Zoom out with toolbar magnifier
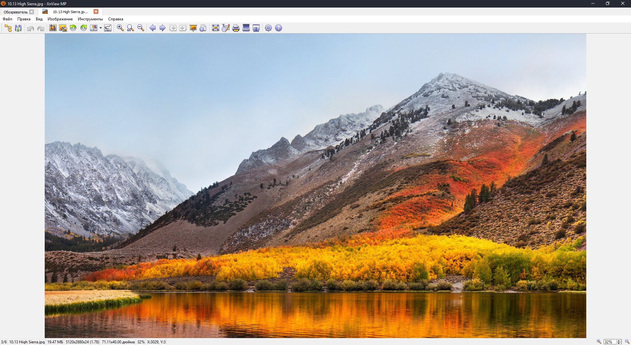Image resolution: width=631 pixels, height=345 pixels. coord(141,28)
